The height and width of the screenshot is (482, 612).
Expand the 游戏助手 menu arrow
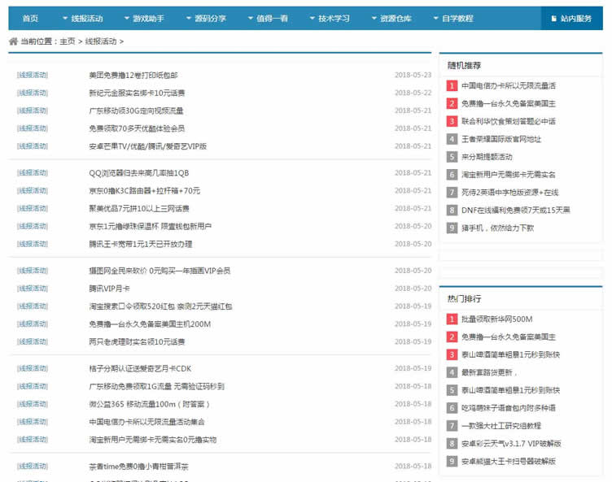click(x=126, y=18)
